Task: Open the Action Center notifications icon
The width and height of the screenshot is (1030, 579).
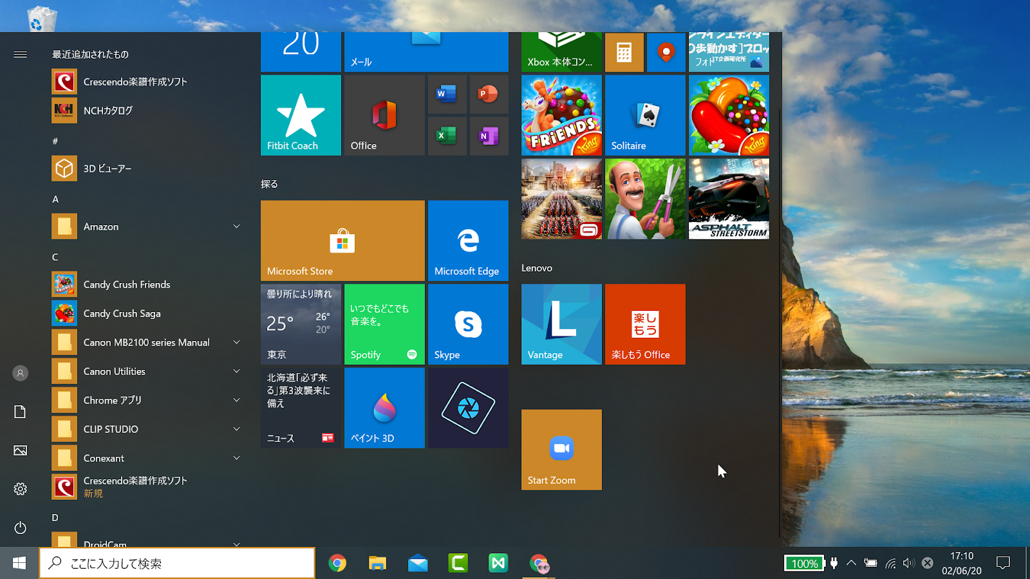Action: tap(1003, 563)
